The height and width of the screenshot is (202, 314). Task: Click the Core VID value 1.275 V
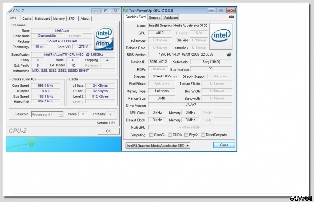82,47
